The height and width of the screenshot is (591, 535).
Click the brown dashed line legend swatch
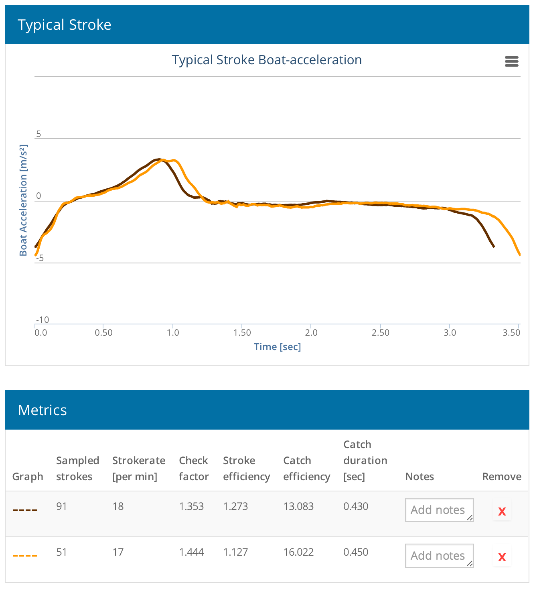25,510
